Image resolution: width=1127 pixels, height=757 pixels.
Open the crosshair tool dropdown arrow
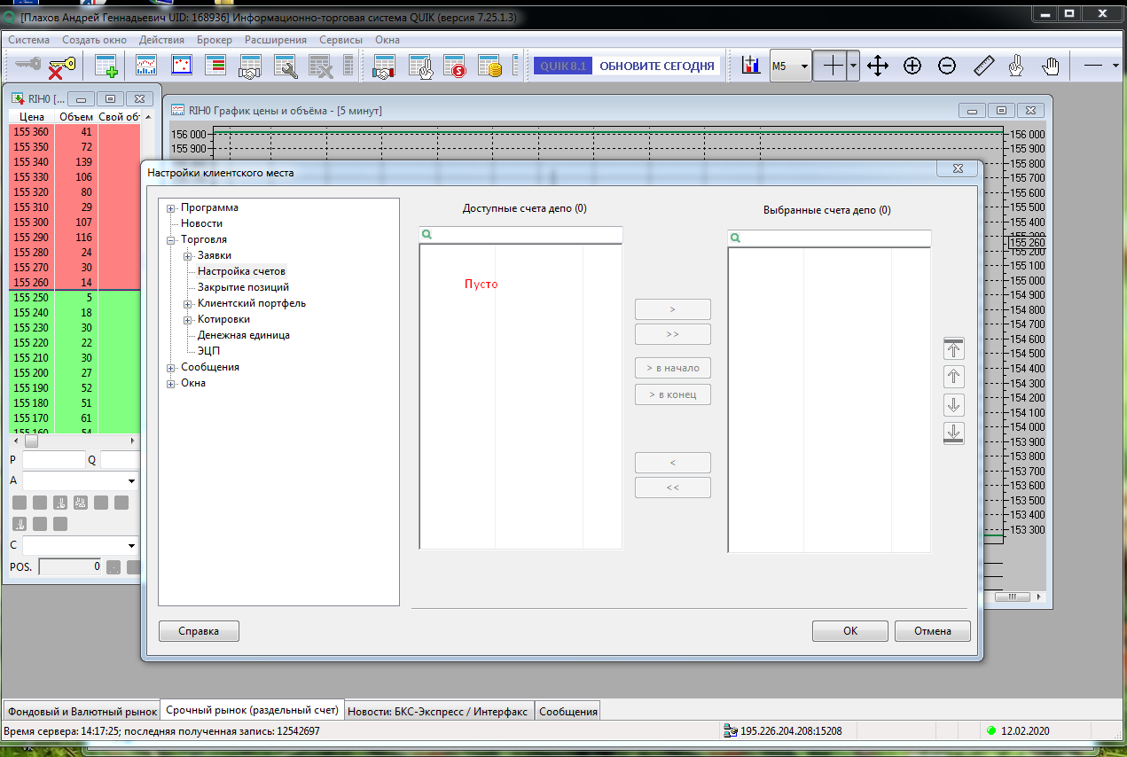[x=853, y=66]
